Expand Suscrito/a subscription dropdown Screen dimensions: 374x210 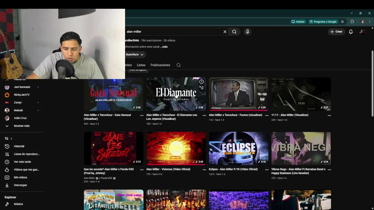(135, 55)
